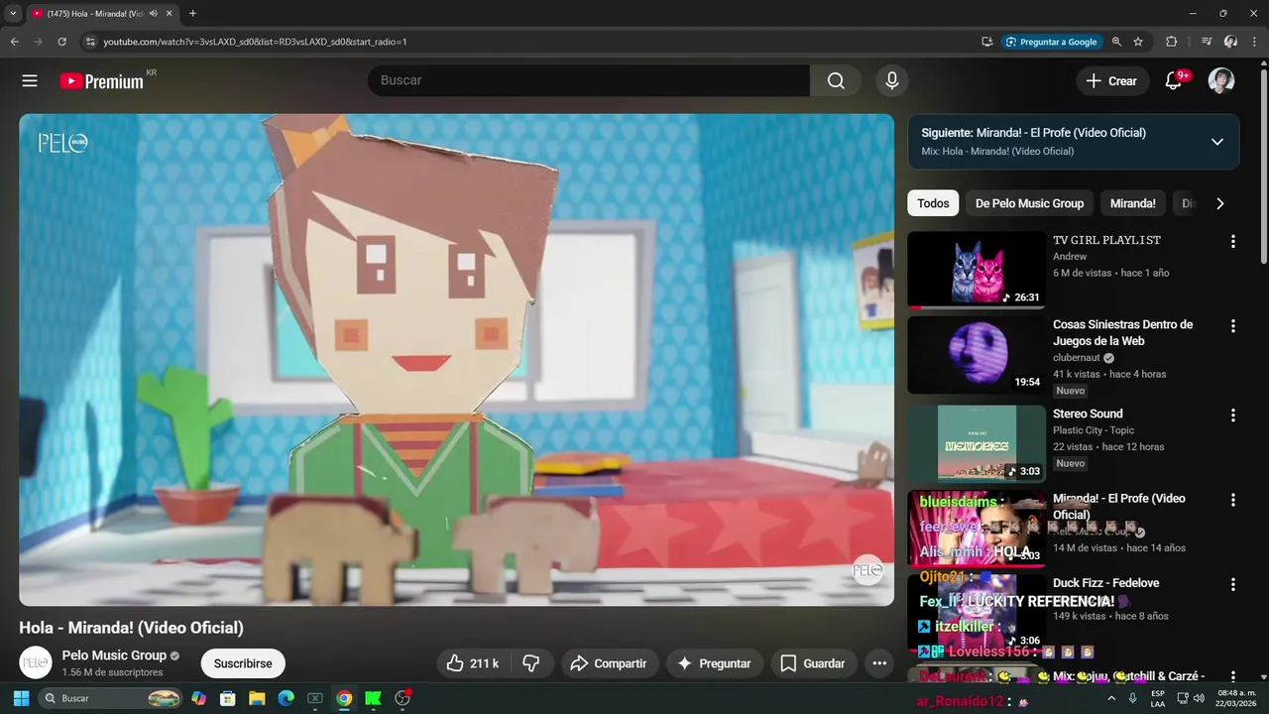This screenshot has width=1269, height=714.
Task: Open Chrome extensions puzzle icon
Action: pyautogui.click(x=1171, y=42)
